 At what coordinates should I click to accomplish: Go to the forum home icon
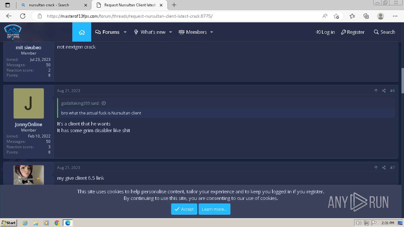82,32
